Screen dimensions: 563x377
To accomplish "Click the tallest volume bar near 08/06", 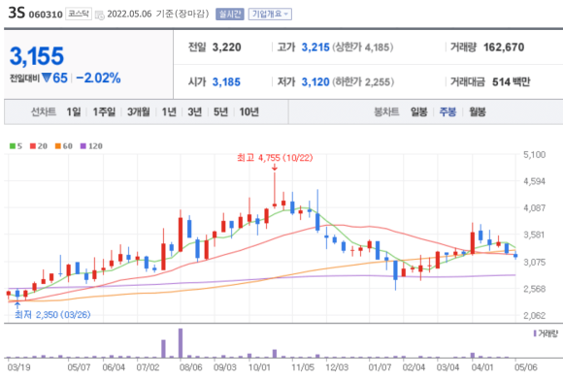I will point(181,343).
